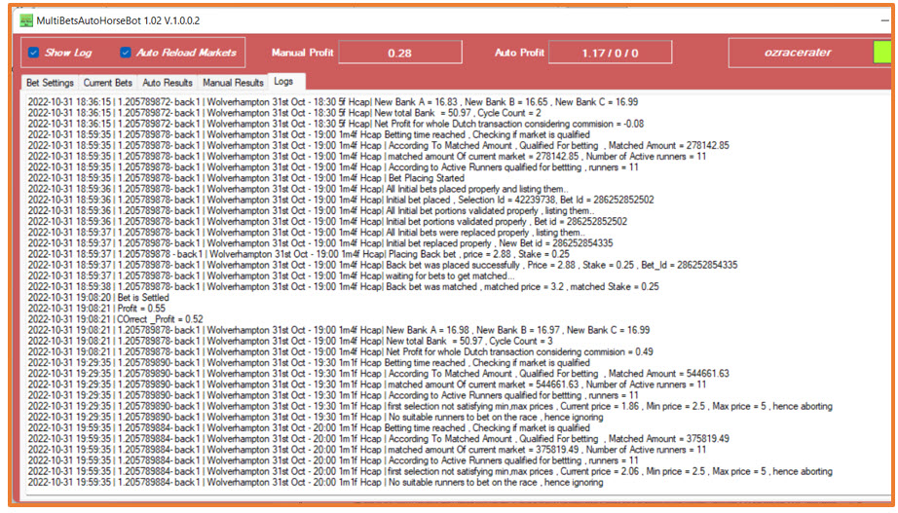Screen dimensions: 898x513
Task: Click log line 'New Bet id = 286252854335'
Action: [x=320, y=243]
